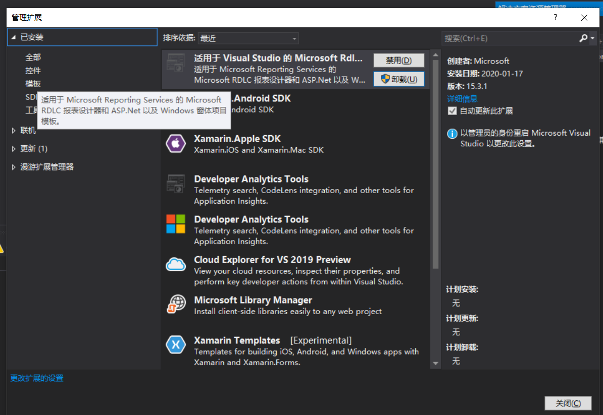Click the Xamarin.Apple SDK apple icon
The width and height of the screenshot is (603, 415).
(x=175, y=144)
